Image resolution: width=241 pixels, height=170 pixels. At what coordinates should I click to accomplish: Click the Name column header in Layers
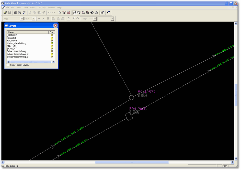pos(28,32)
